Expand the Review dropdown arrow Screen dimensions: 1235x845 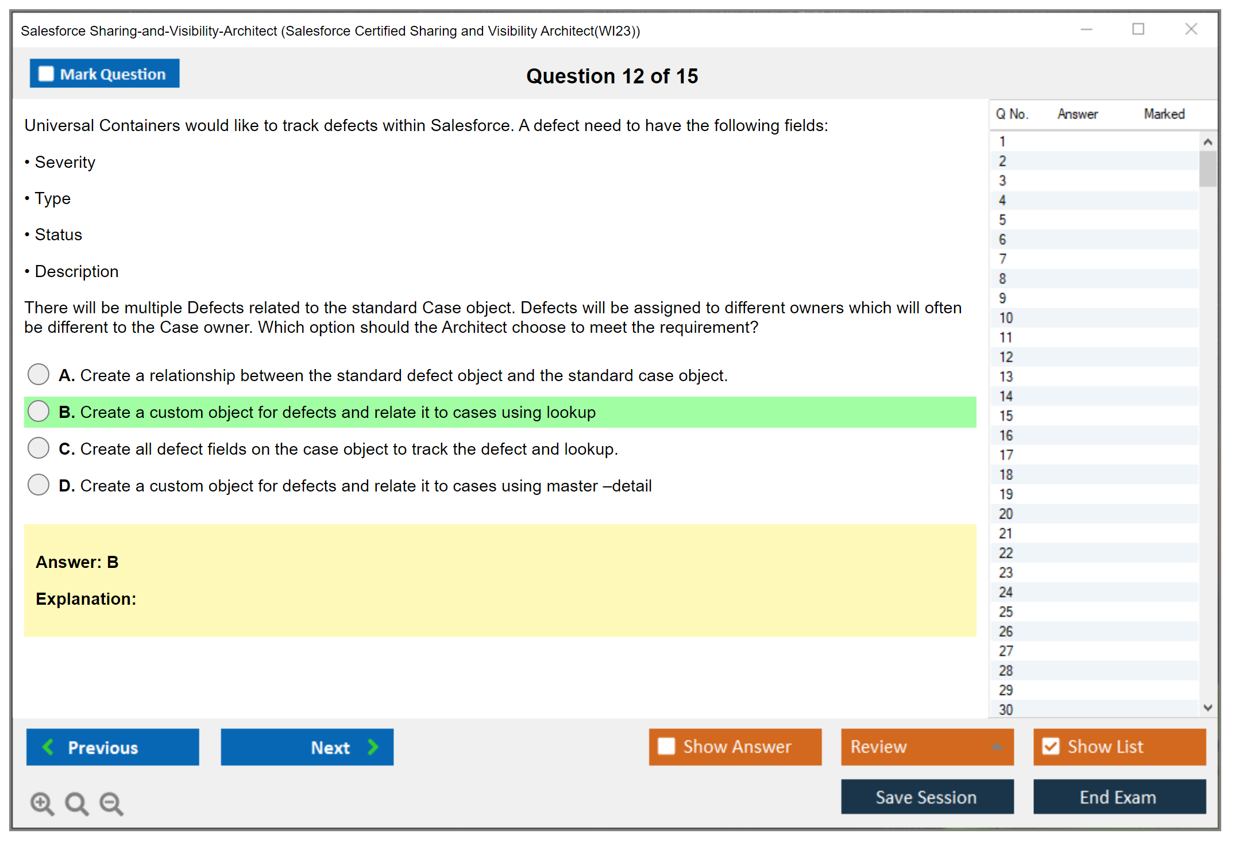(x=997, y=747)
